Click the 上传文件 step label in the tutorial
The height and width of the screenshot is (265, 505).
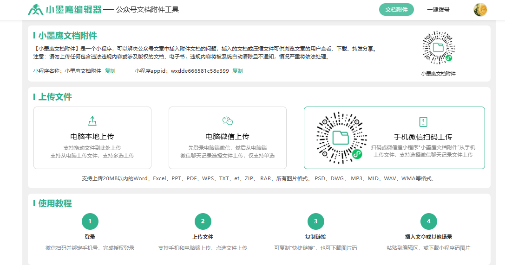click(x=203, y=237)
